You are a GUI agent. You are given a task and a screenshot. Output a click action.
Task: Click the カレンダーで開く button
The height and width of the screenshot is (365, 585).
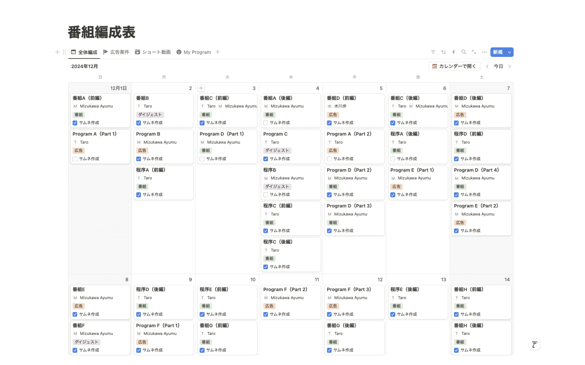pyautogui.click(x=454, y=66)
